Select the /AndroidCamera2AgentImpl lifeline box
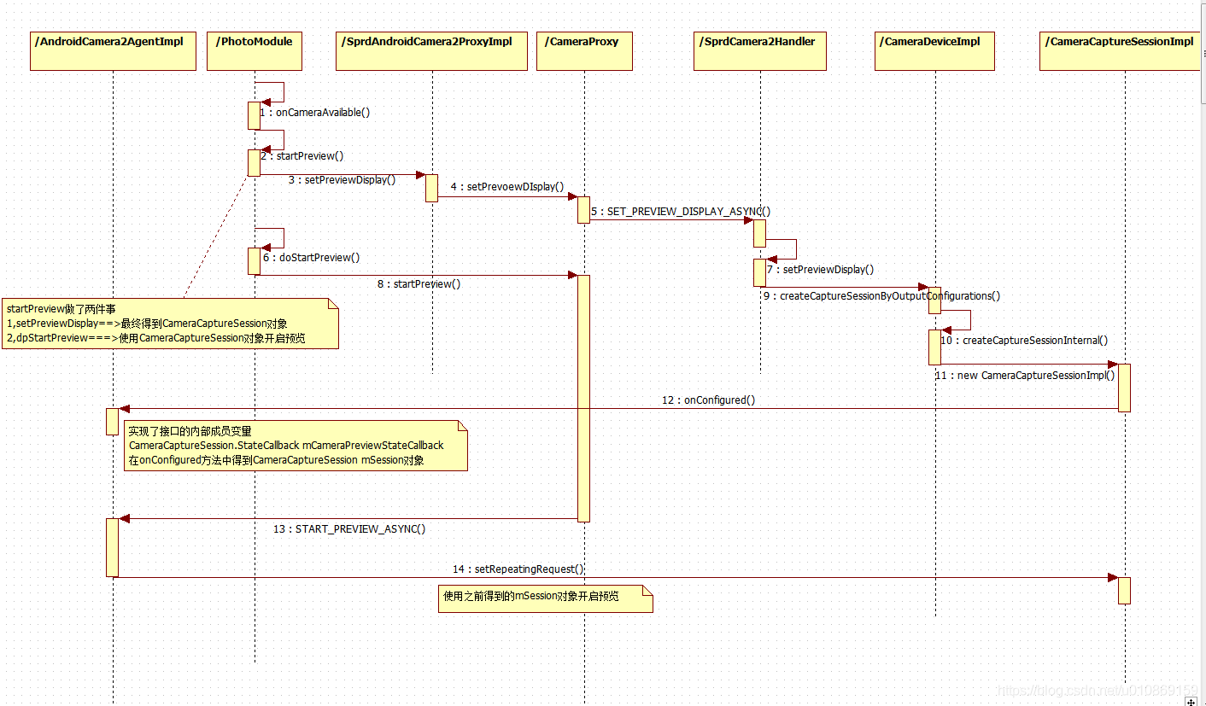1206x706 pixels. tap(113, 50)
